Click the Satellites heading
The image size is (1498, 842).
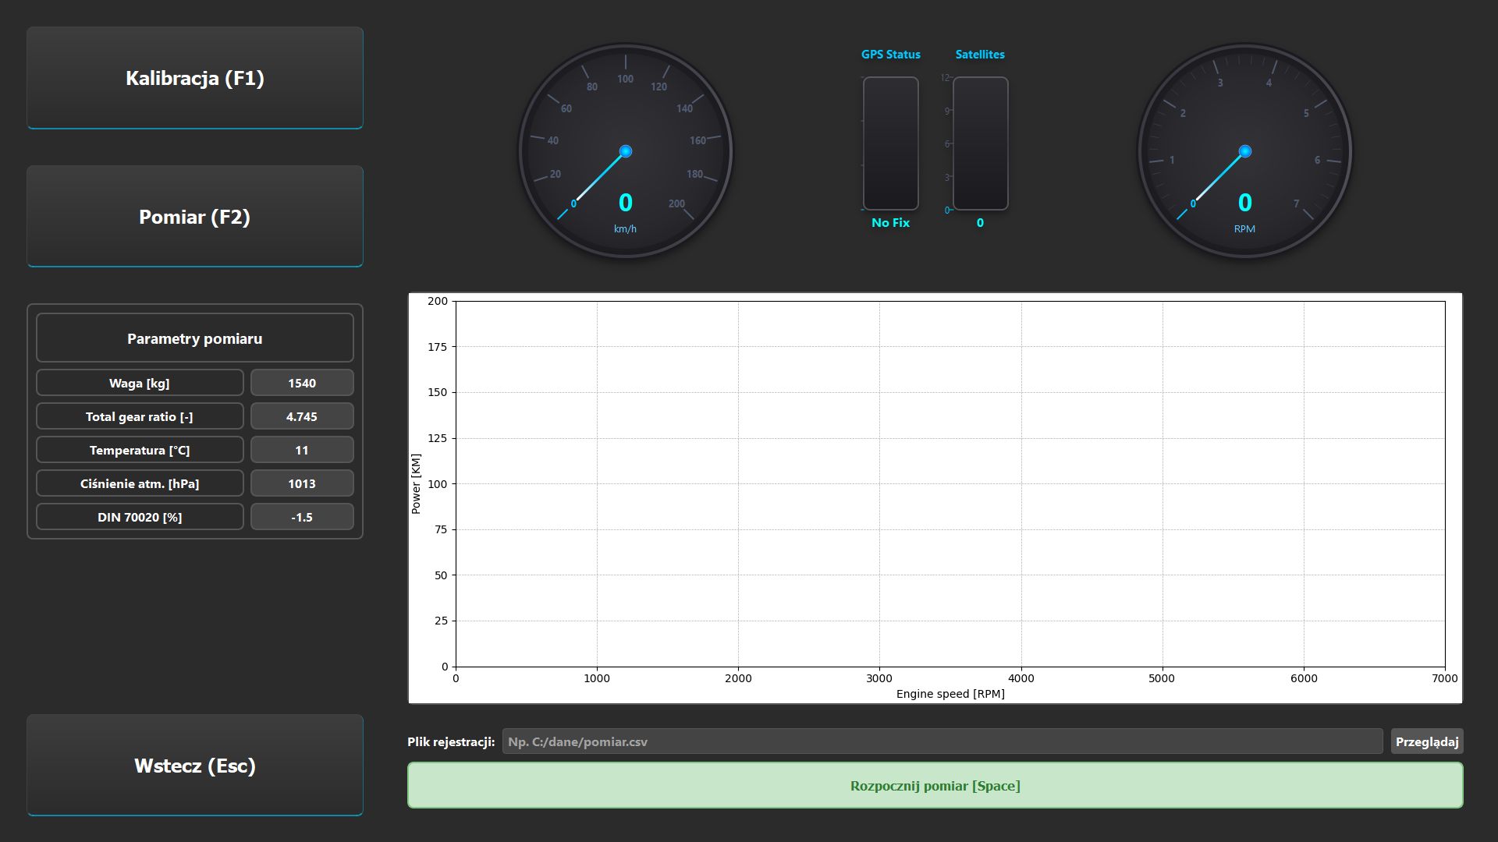click(980, 55)
